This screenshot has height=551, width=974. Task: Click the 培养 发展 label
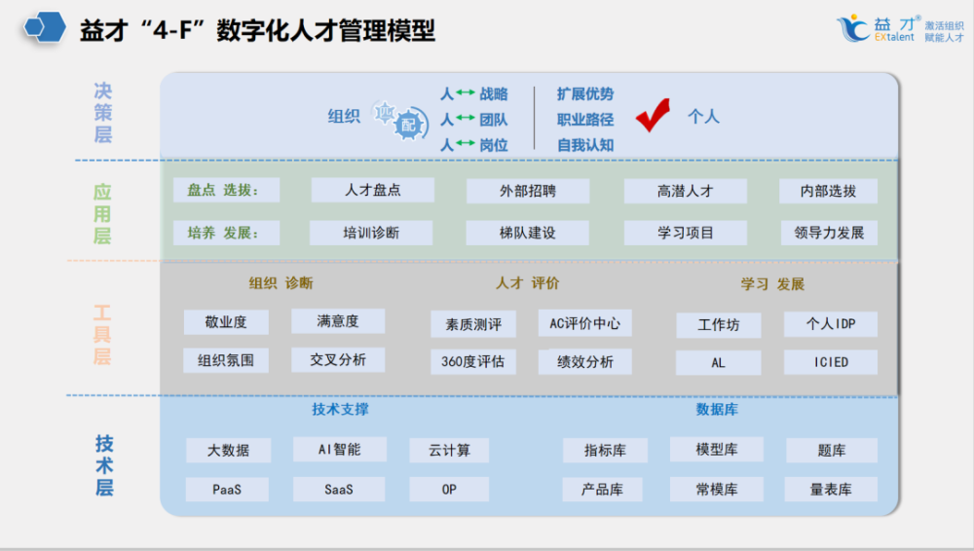[x=226, y=233]
